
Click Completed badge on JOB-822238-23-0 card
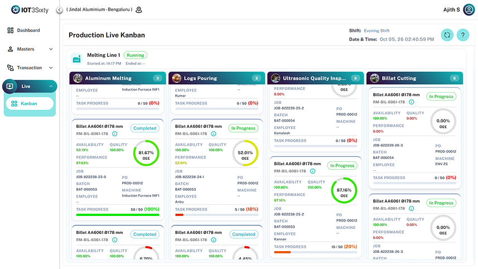(x=145, y=128)
